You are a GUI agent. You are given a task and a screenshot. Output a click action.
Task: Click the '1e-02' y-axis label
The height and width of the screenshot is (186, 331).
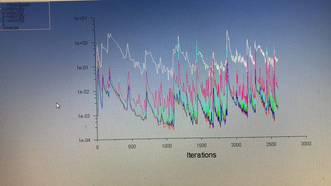pos(83,92)
